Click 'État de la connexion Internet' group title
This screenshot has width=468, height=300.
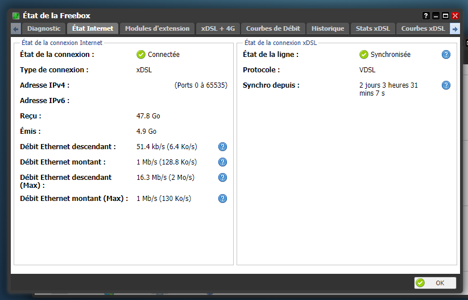coord(62,43)
